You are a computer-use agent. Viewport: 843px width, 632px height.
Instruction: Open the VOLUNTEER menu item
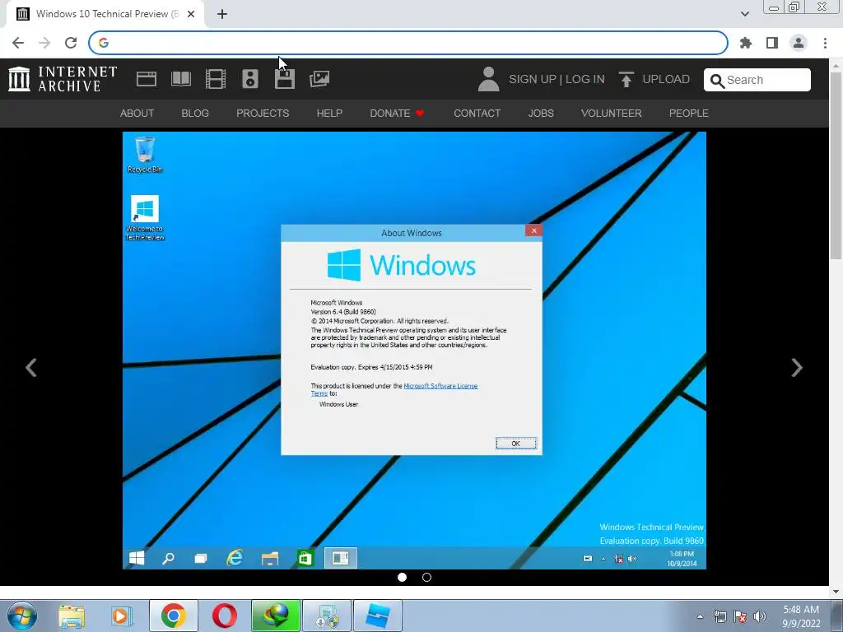click(612, 114)
